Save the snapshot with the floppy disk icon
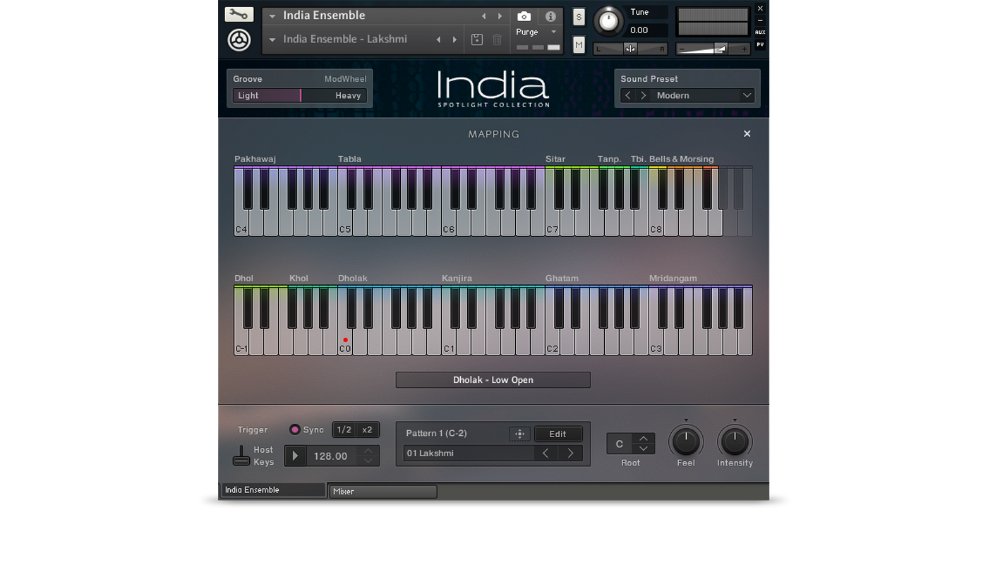This screenshot has height=567, width=988. point(477,40)
